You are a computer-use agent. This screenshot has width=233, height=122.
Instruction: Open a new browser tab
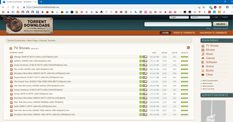tap(41, 2)
